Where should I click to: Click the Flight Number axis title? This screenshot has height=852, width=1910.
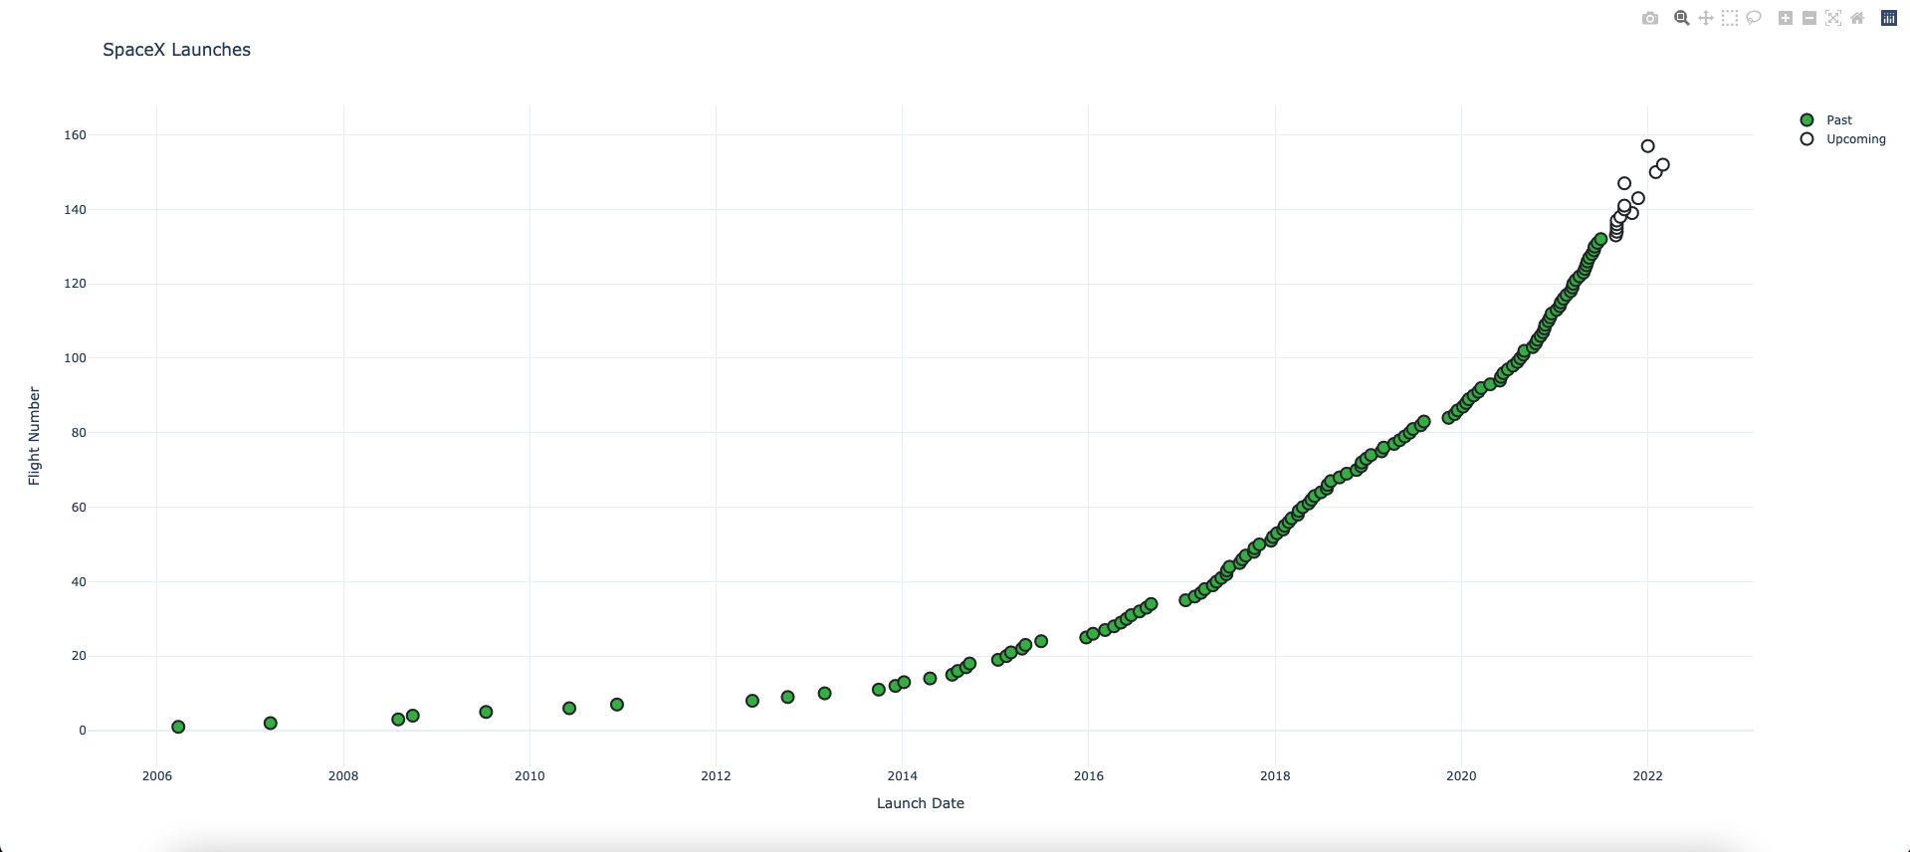(34, 436)
